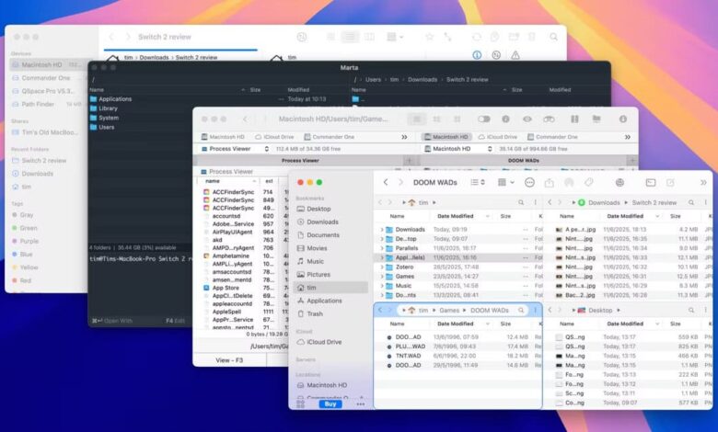The height and width of the screenshot is (432, 718).
Task: Click the blue Buy button
Action: pyautogui.click(x=330, y=404)
